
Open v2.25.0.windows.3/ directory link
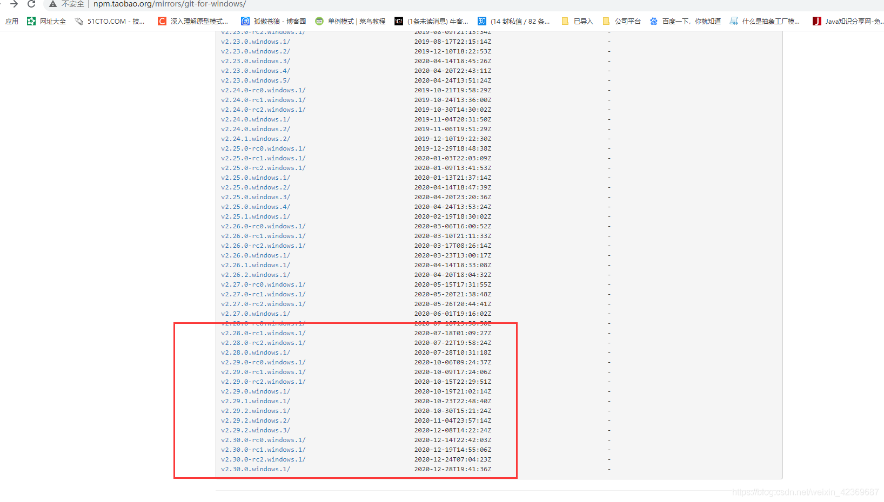(x=256, y=197)
